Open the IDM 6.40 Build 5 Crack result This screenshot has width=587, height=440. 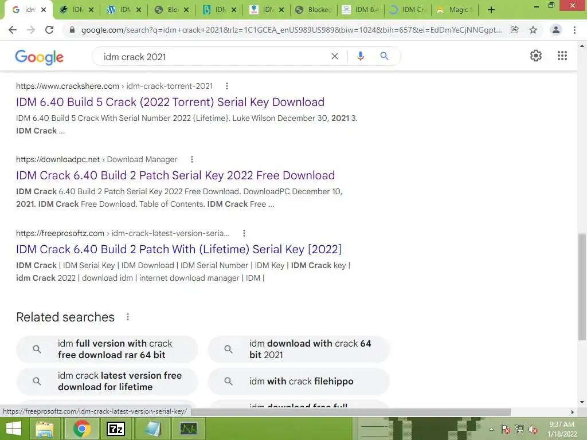click(170, 102)
